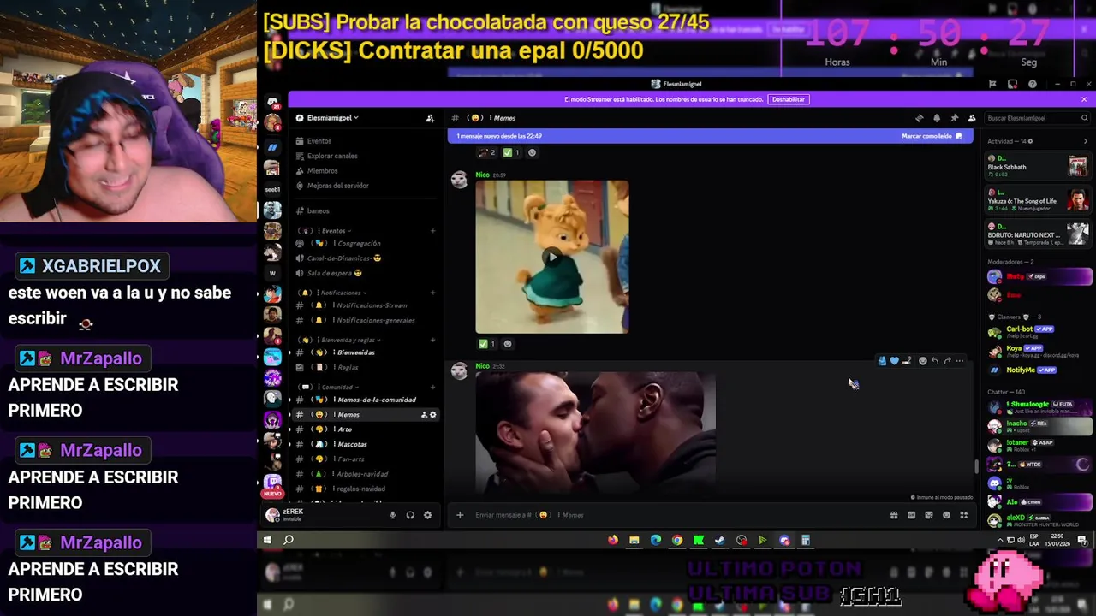Expand the Elesmiamigoel server dropdown

pyautogui.click(x=332, y=118)
